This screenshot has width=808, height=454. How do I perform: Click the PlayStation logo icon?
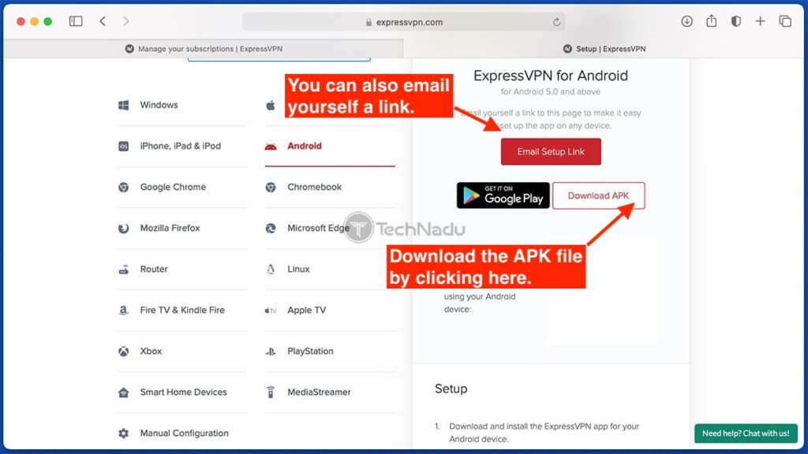click(271, 352)
